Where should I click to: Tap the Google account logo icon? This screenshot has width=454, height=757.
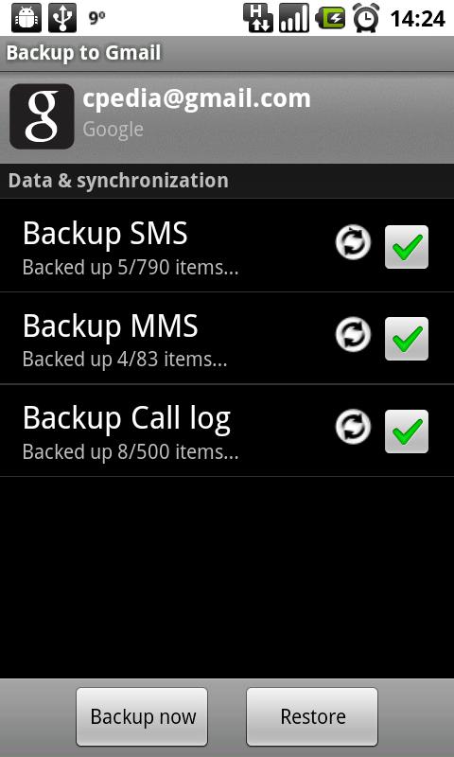[42, 116]
